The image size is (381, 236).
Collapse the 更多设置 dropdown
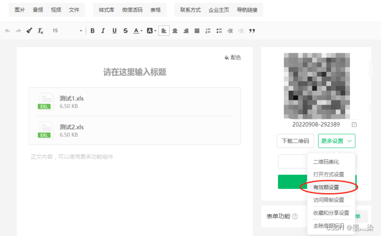pos(337,141)
